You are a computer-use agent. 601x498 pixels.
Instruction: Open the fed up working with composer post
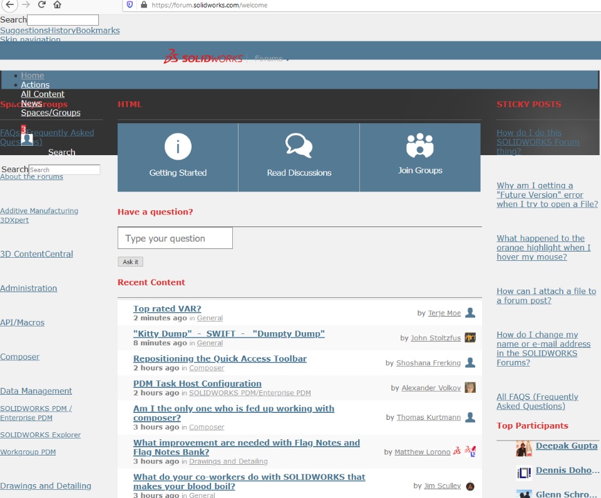coord(234,413)
